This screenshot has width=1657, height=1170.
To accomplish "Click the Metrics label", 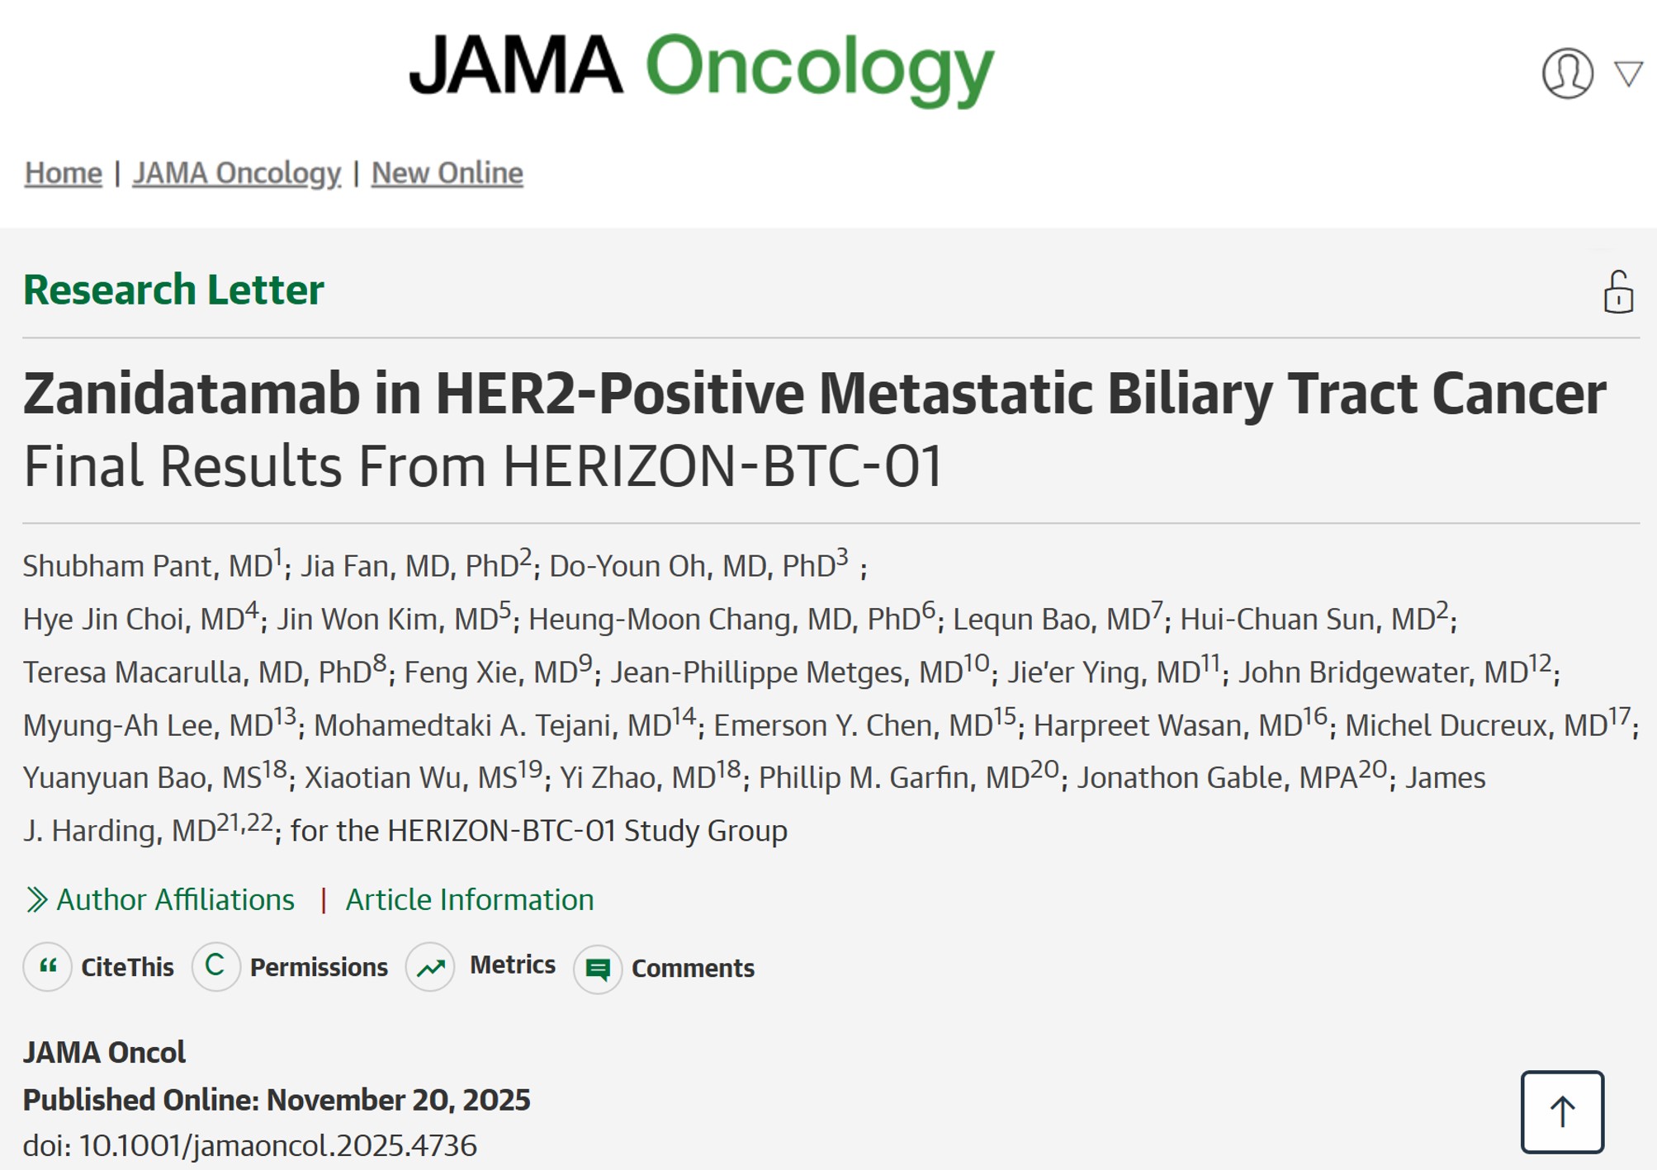I will 512,965.
